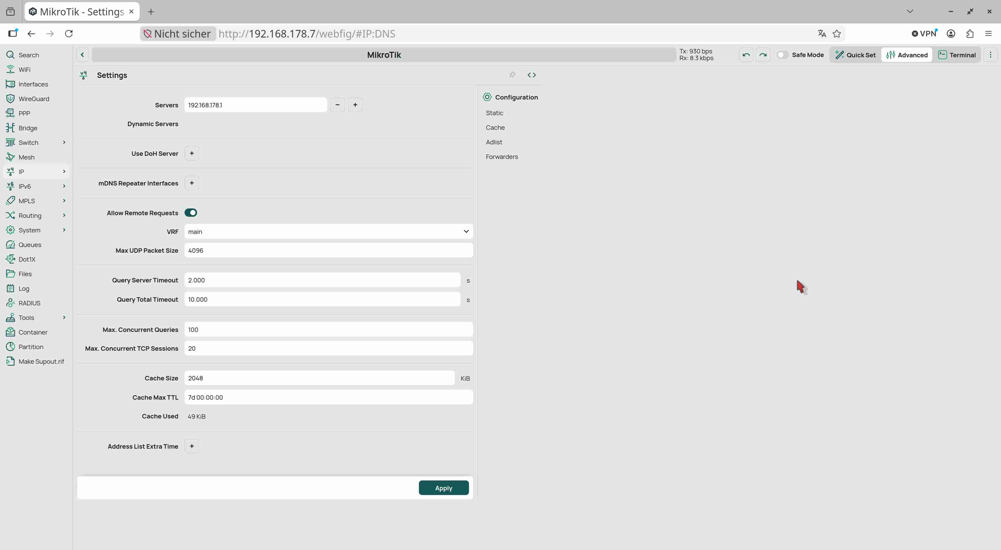1001x550 pixels.
Task: Click the Cache Max TTL field
Action: [x=328, y=397]
